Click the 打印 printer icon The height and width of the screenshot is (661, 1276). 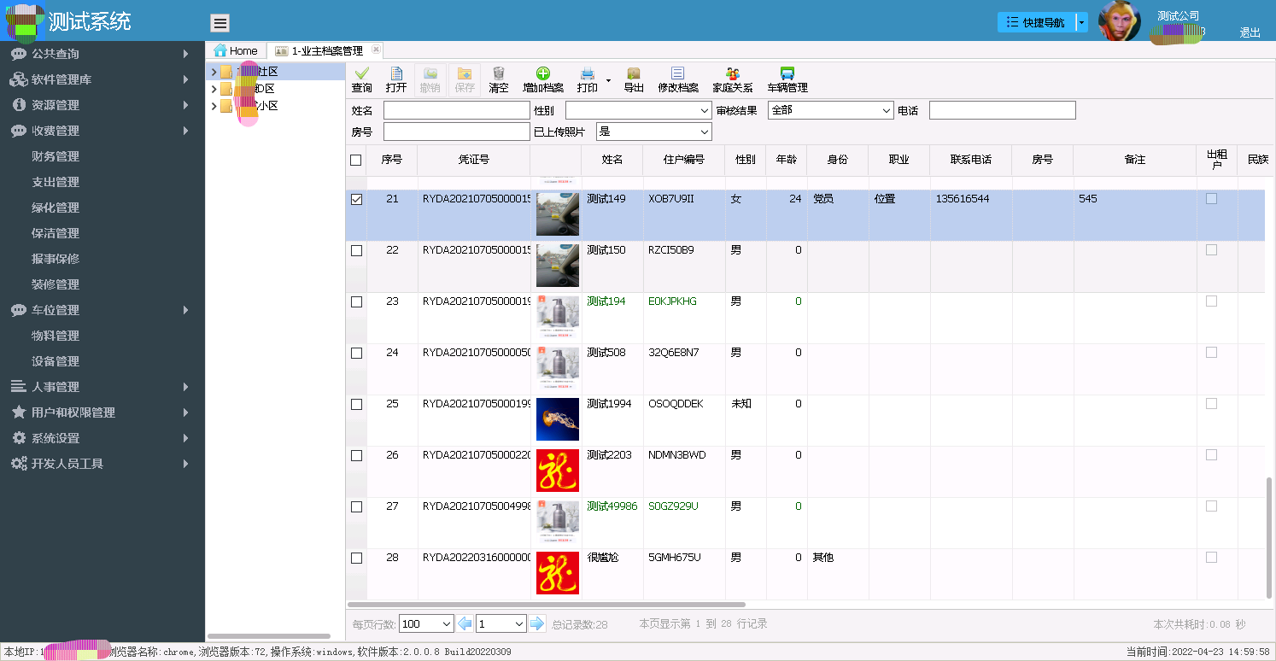tap(588, 74)
